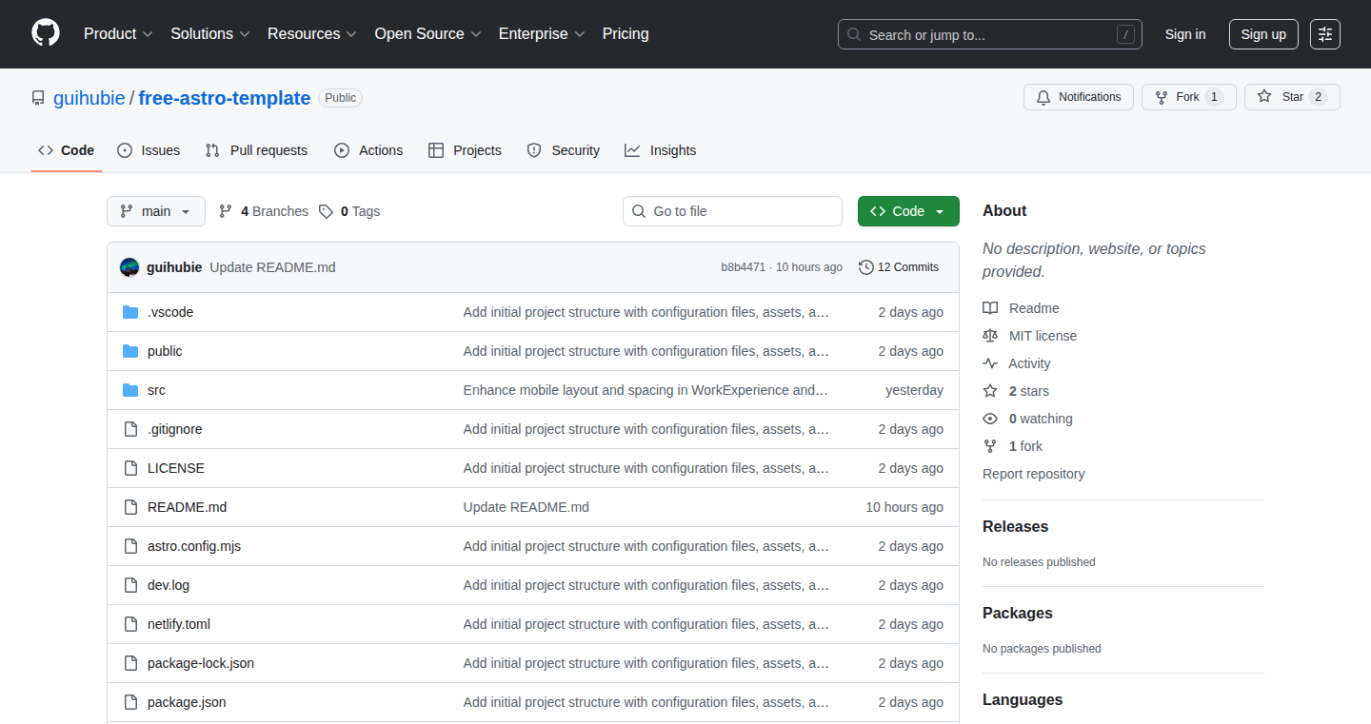Image resolution: width=1371 pixels, height=724 pixels.
Task: Open the Pull requests tab
Action: tap(257, 150)
